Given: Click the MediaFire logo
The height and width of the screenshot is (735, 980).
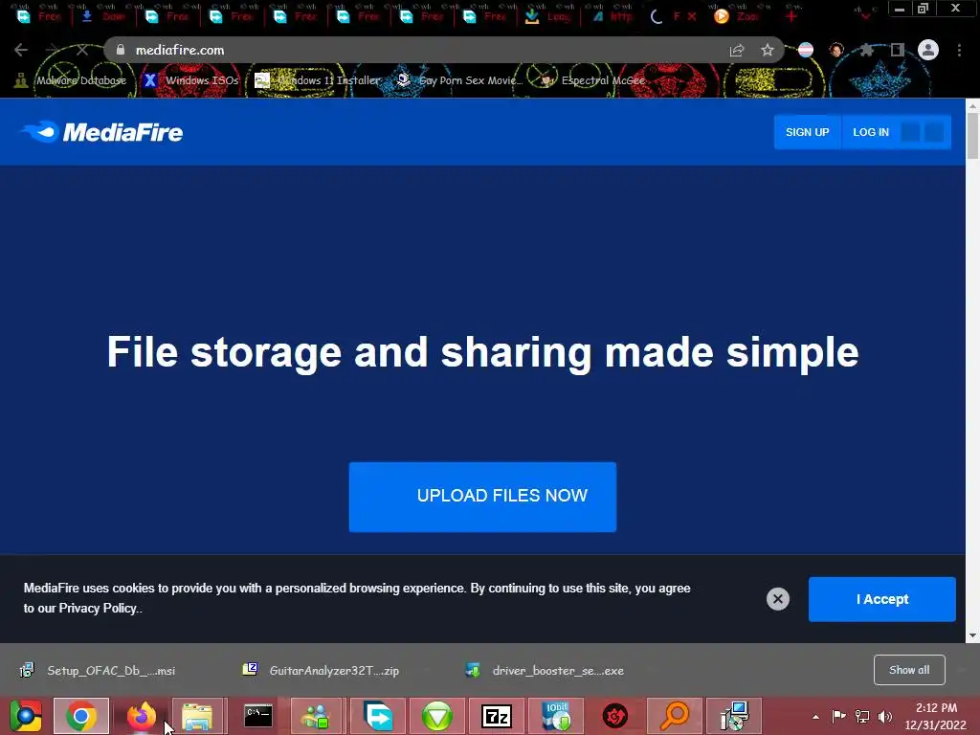Looking at the screenshot, I should pyautogui.click(x=101, y=132).
